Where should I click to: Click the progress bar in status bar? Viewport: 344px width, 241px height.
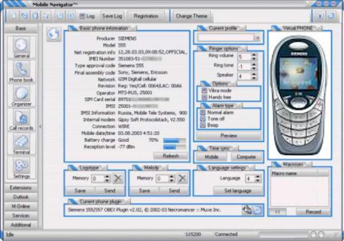[283, 235]
